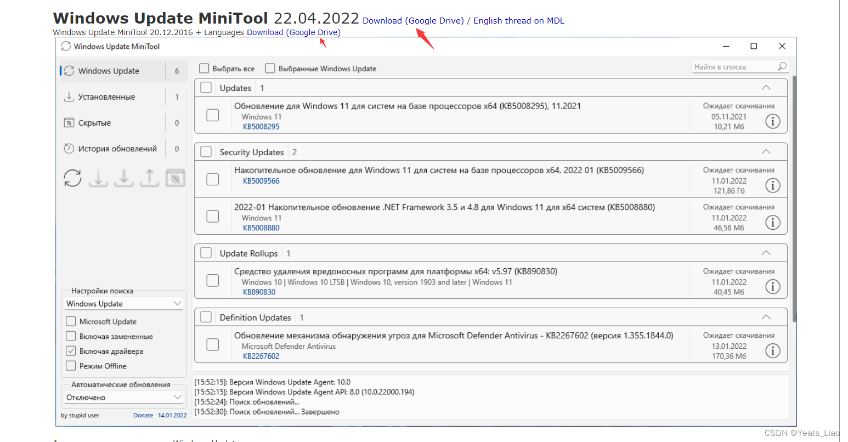848x442 pixels.
Task: Open info icon for KB2267602 update
Action: pyautogui.click(x=772, y=350)
